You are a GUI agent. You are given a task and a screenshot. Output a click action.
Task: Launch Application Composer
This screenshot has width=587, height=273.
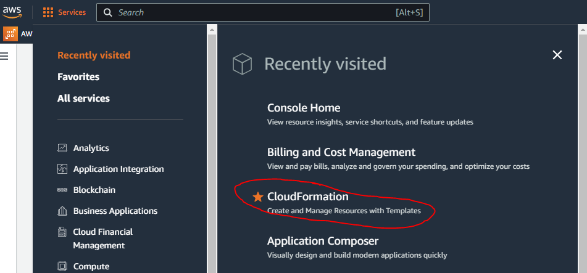(x=323, y=241)
